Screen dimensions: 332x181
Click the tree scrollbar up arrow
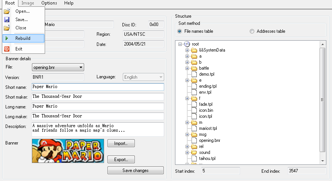(x=323, y=44)
